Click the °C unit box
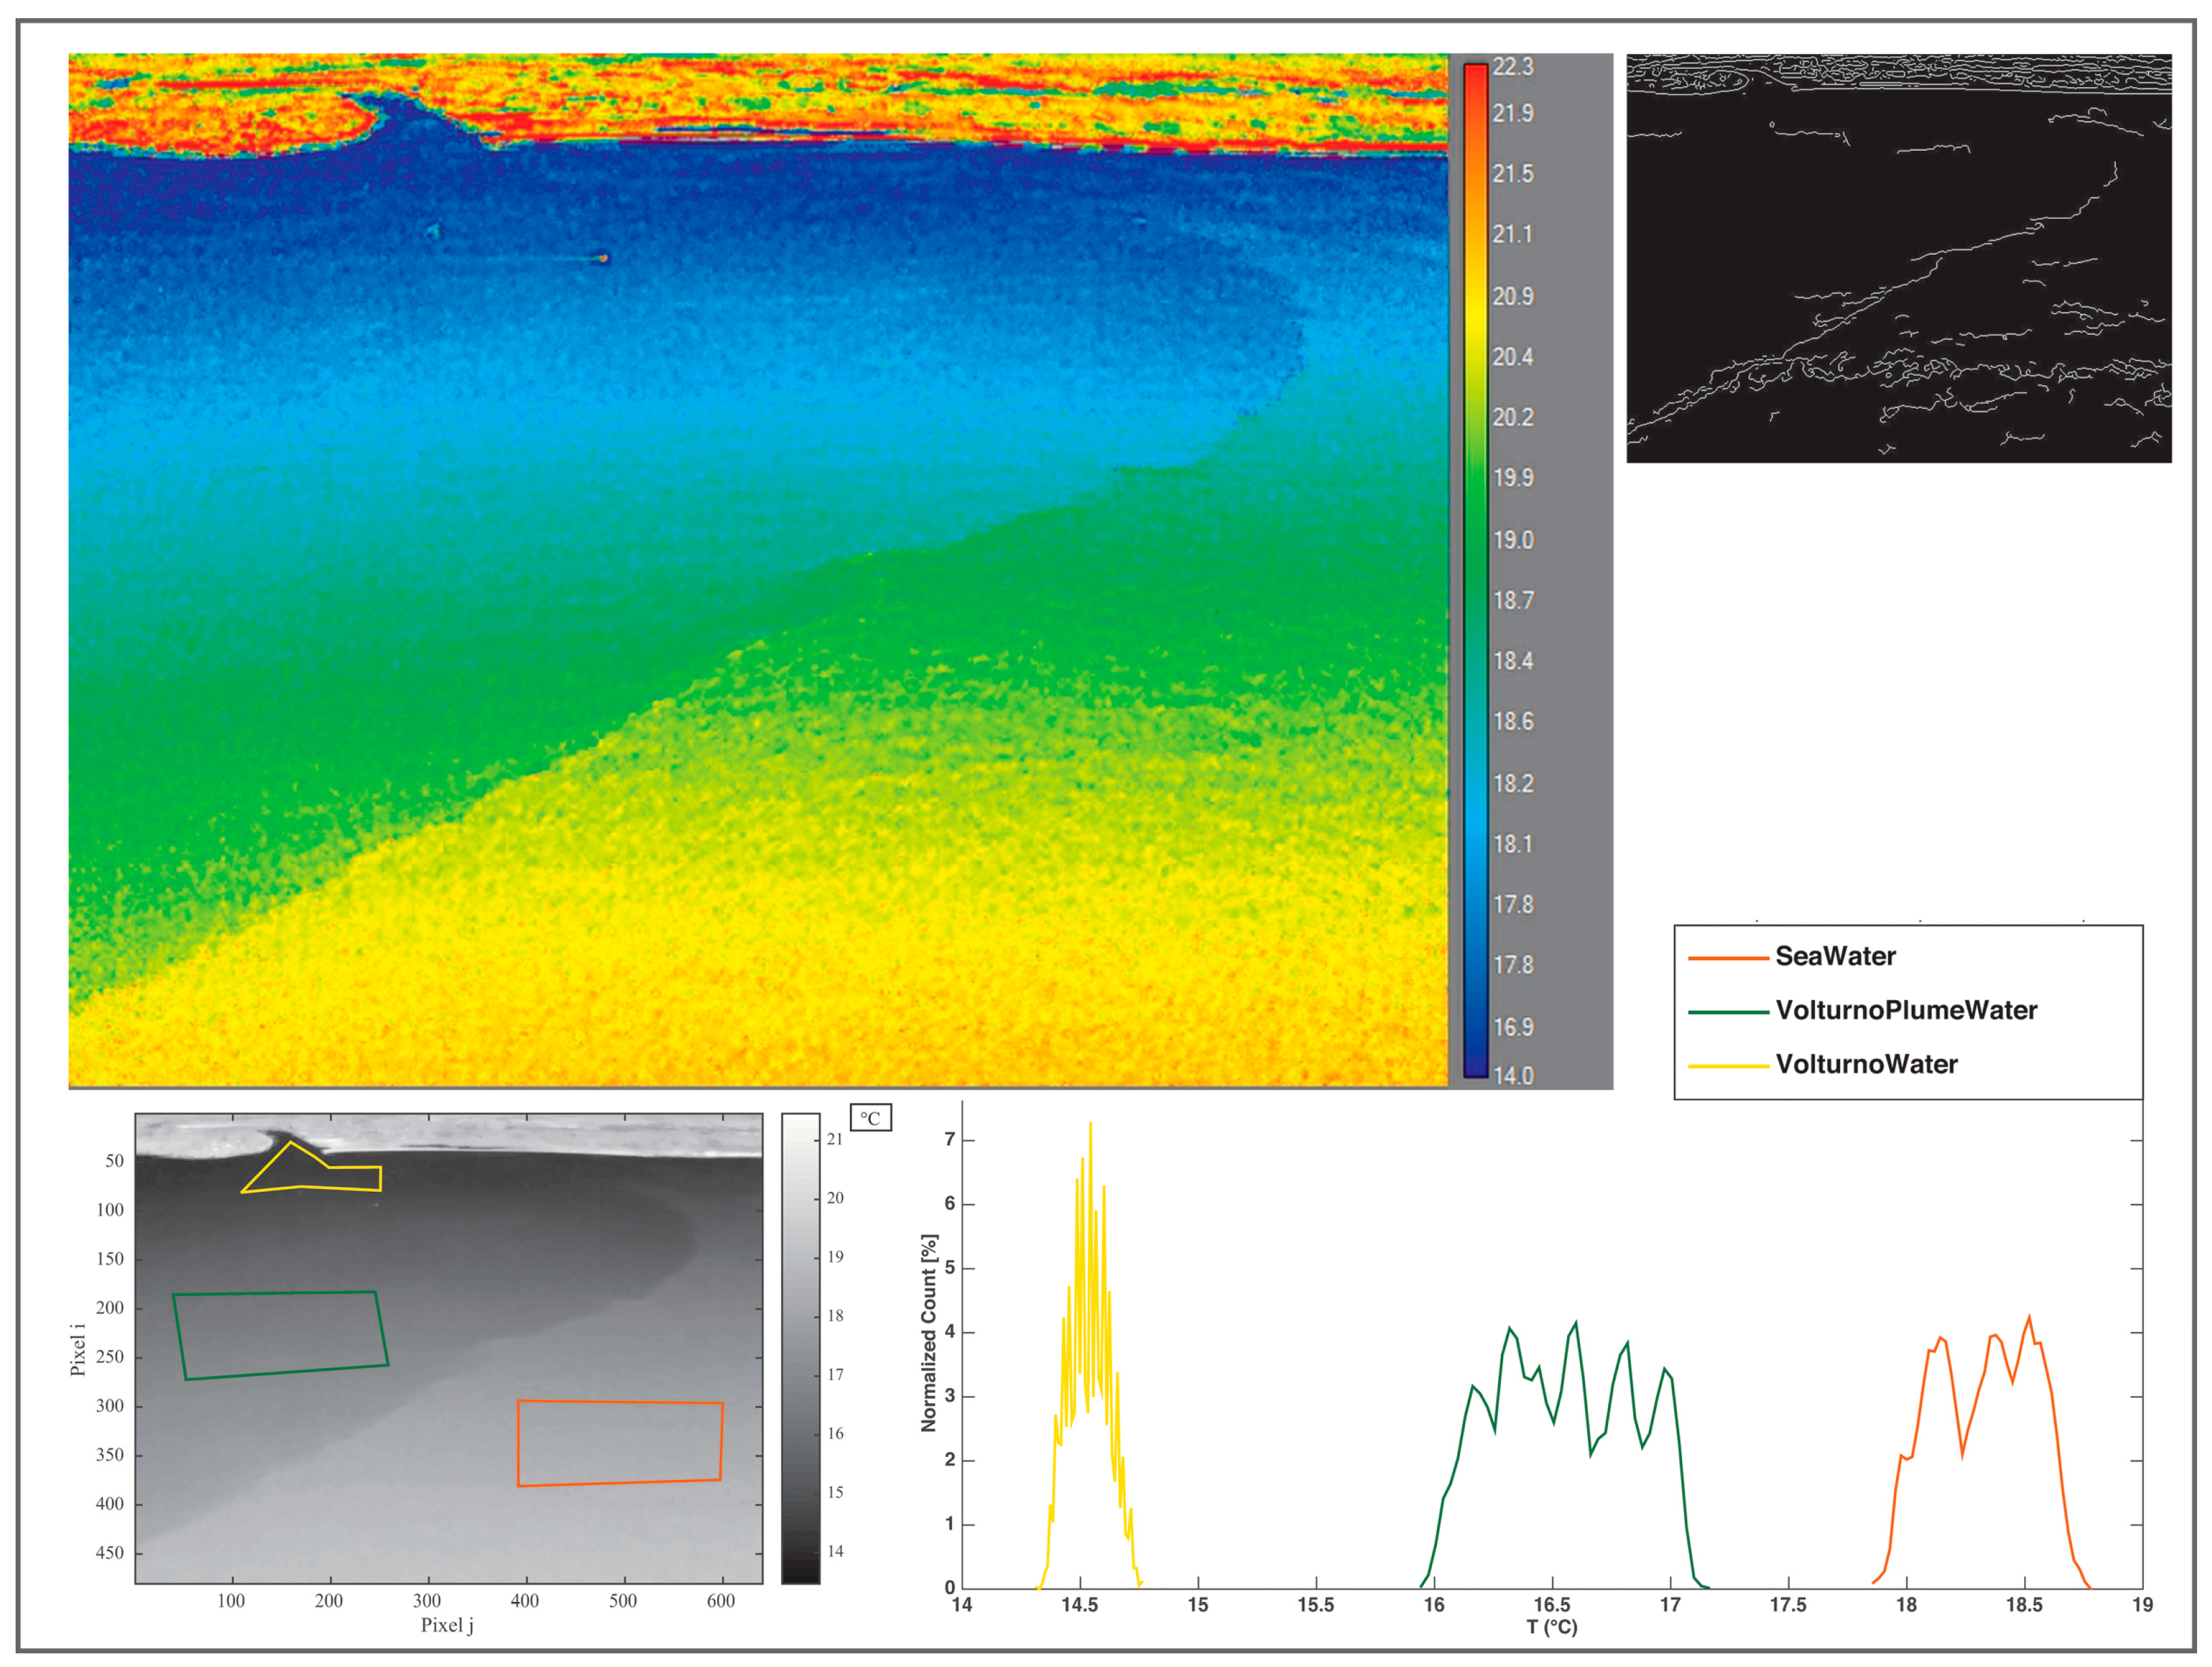 click(870, 1117)
